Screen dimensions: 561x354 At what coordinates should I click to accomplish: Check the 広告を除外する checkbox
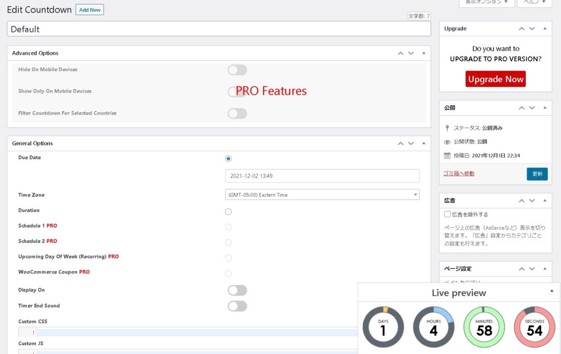coord(448,214)
